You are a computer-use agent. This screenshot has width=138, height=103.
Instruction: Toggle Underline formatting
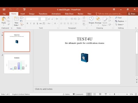(34, 23)
